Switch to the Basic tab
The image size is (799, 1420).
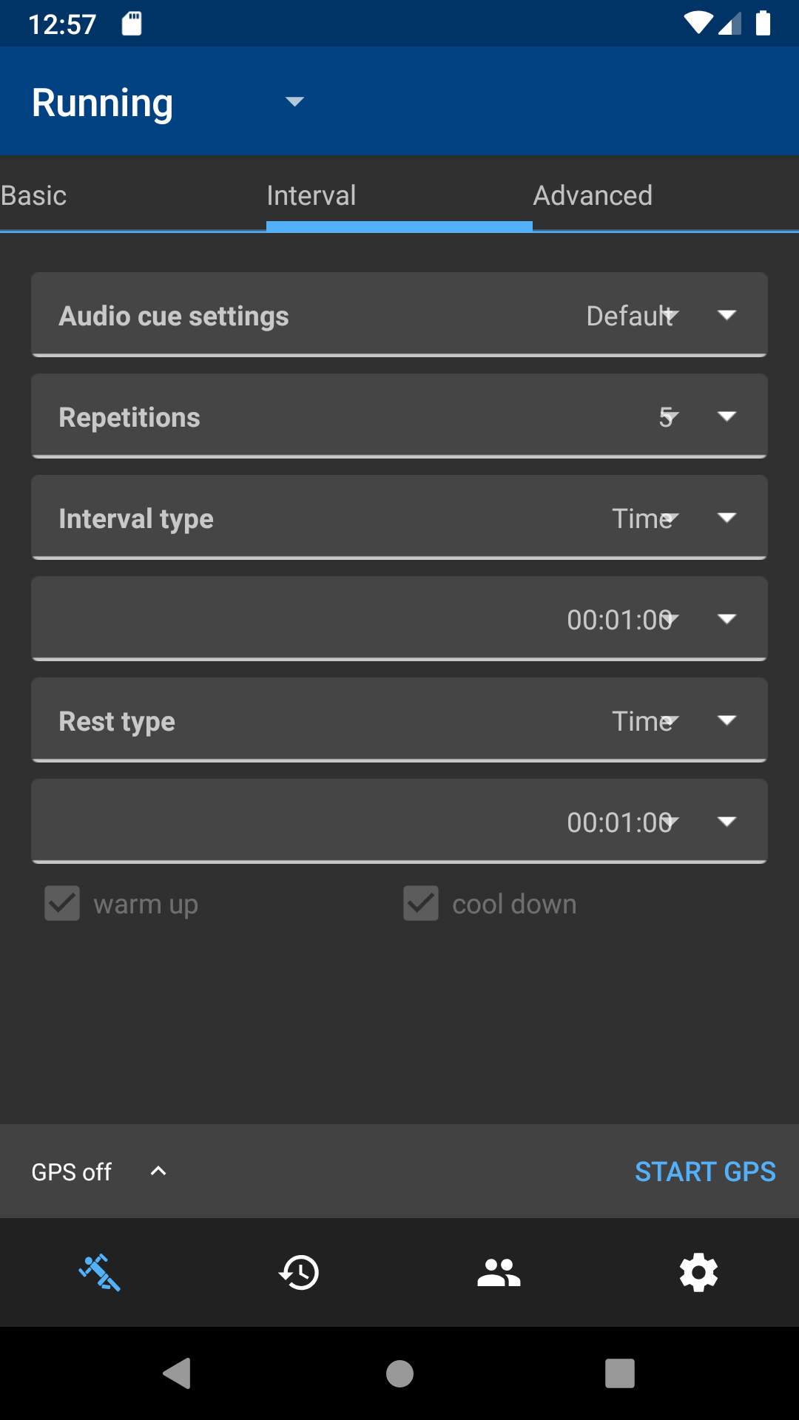[34, 196]
